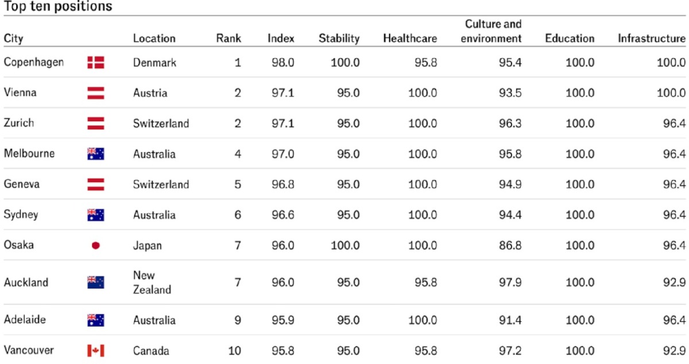Select the Infrastructure column header
The height and width of the screenshot is (364, 689).
pos(651,38)
